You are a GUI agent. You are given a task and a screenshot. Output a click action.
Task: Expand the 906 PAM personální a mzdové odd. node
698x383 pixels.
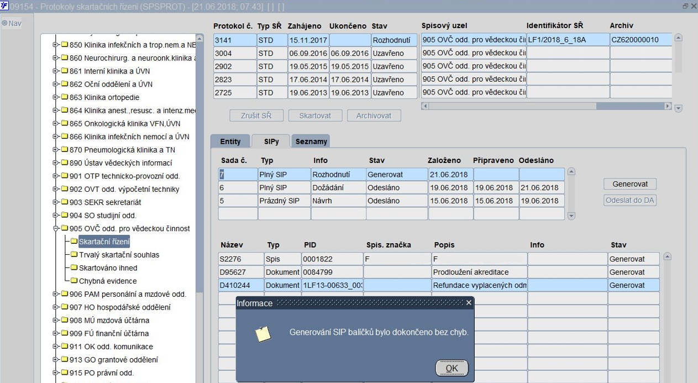click(x=55, y=294)
